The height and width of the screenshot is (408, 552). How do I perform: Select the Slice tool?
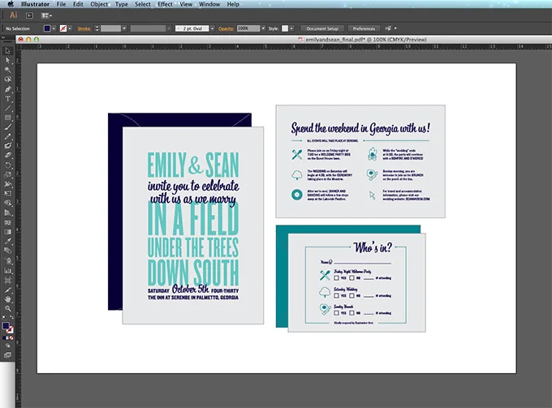[8, 290]
